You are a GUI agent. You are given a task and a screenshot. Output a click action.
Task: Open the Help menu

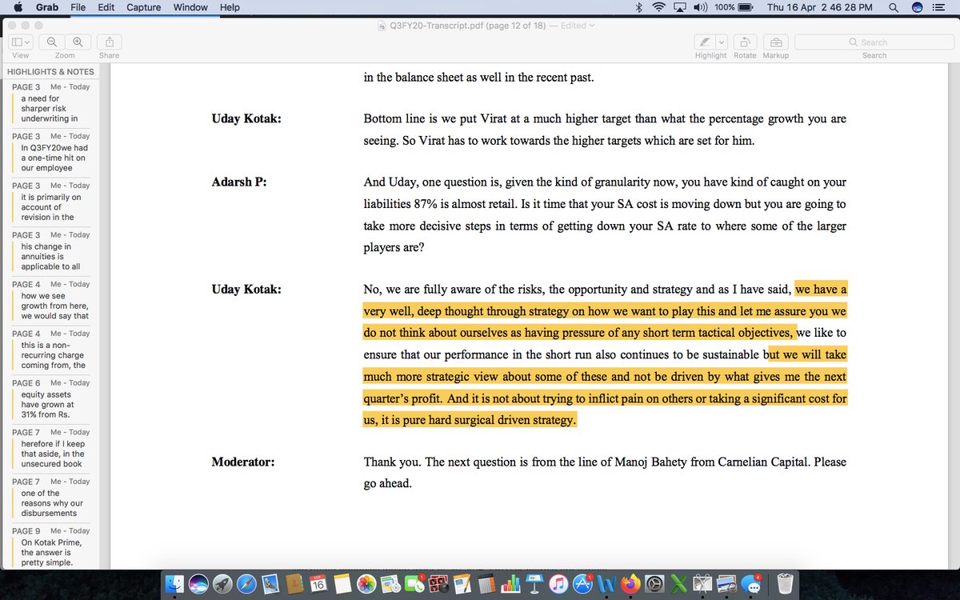point(230,7)
